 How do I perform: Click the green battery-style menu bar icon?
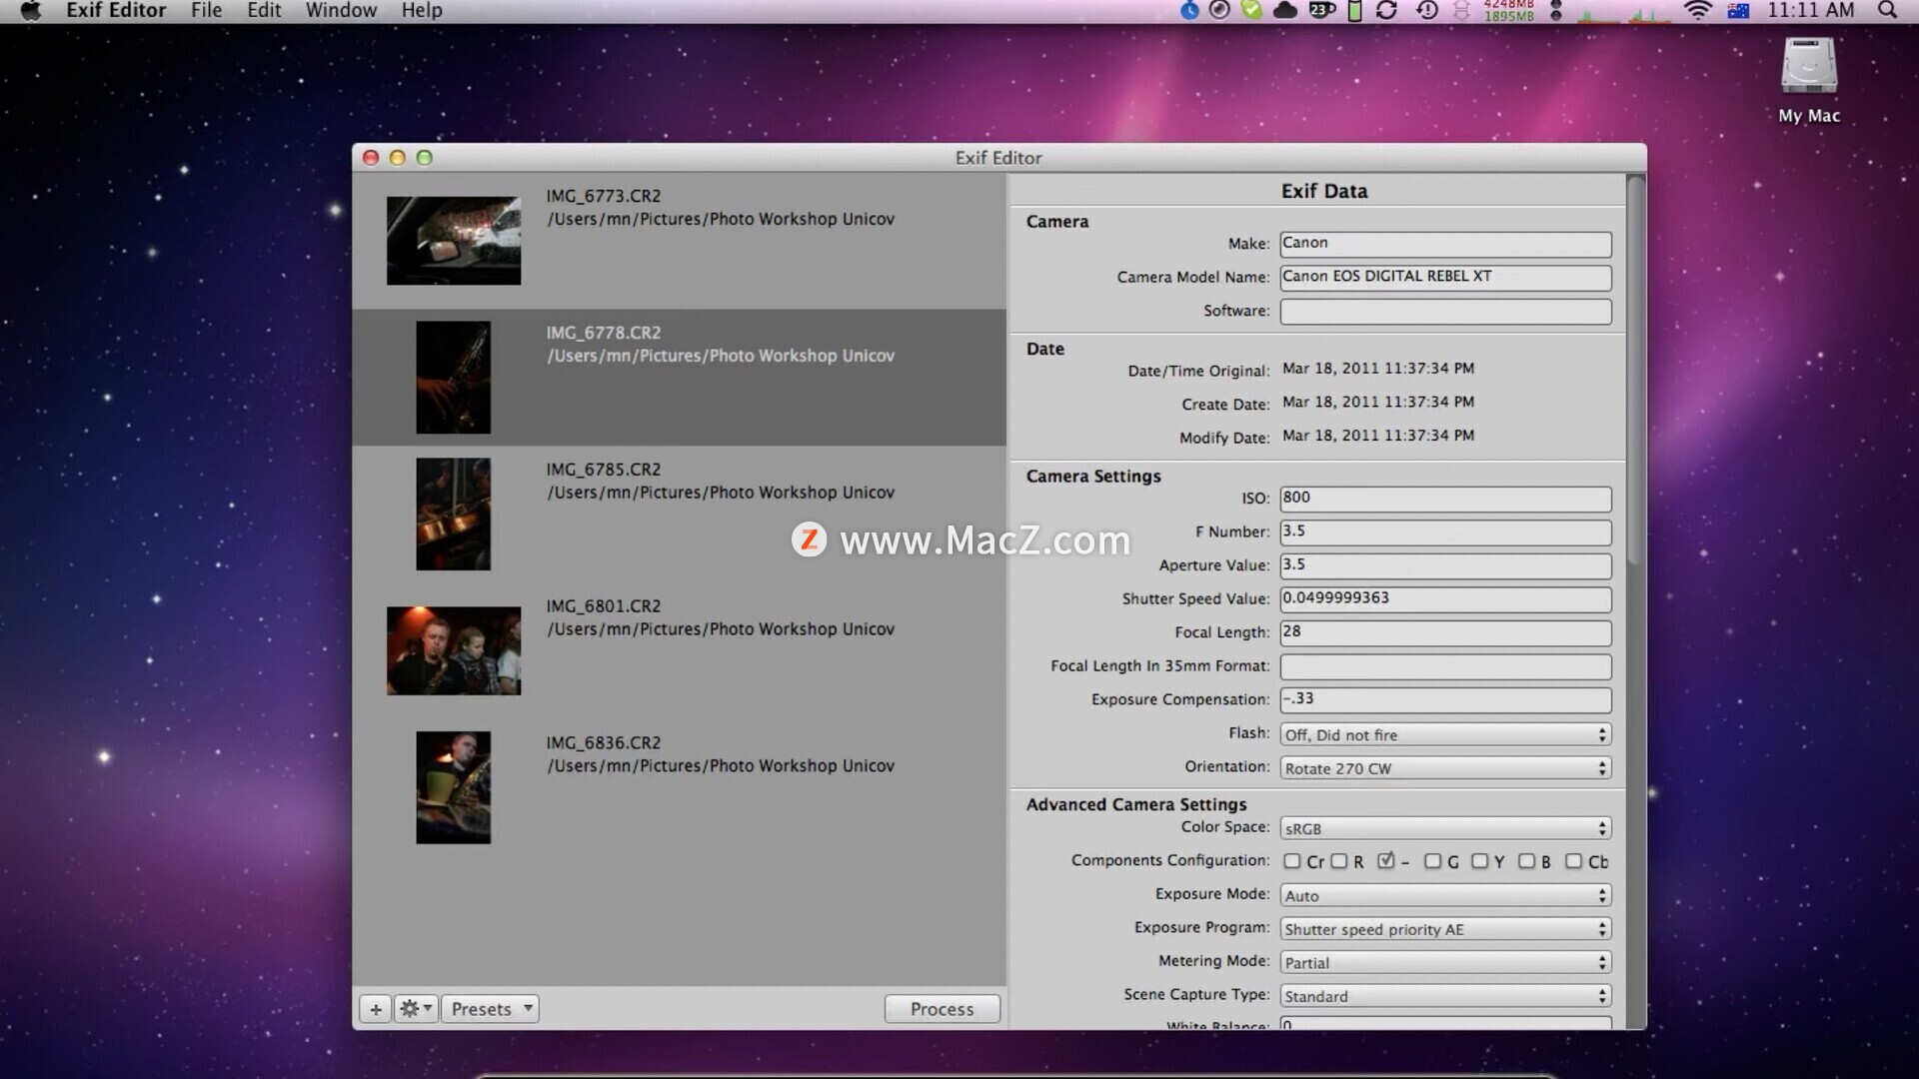pos(1354,10)
